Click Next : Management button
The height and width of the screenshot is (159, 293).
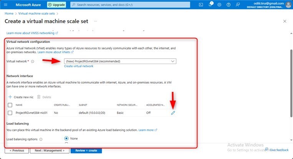click(50, 151)
